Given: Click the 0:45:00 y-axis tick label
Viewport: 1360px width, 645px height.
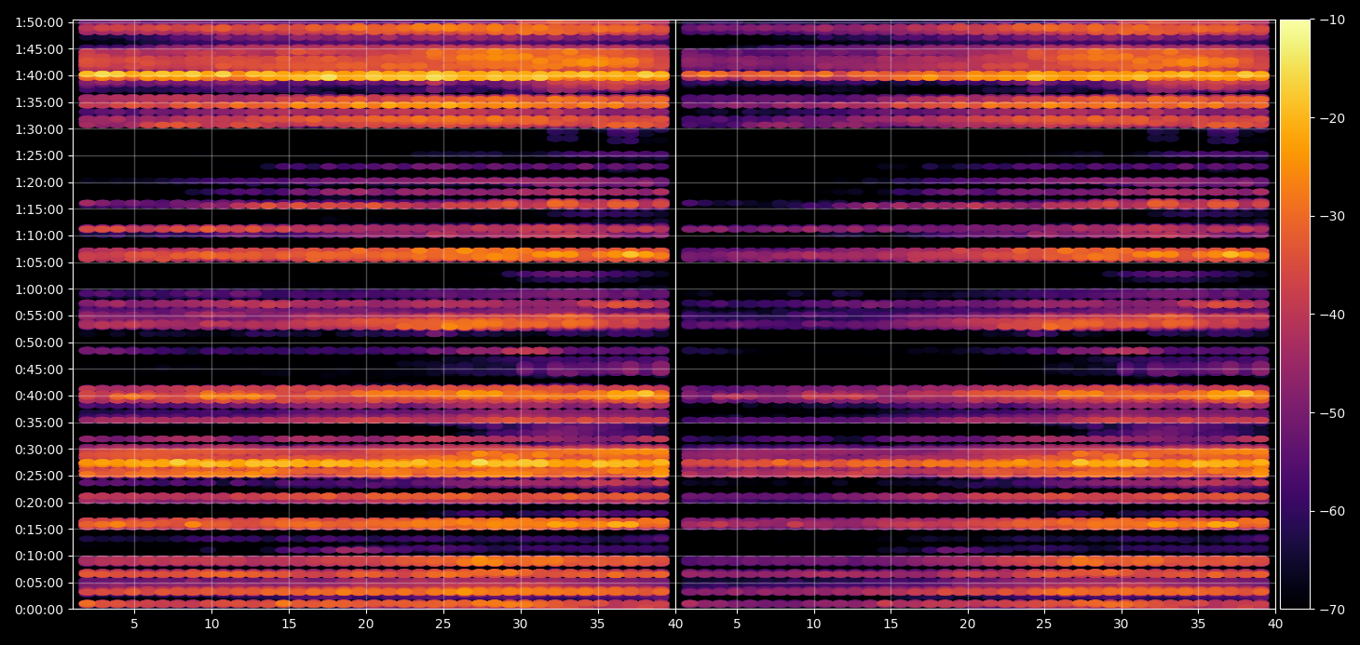Looking at the screenshot, I should [39, 369].
